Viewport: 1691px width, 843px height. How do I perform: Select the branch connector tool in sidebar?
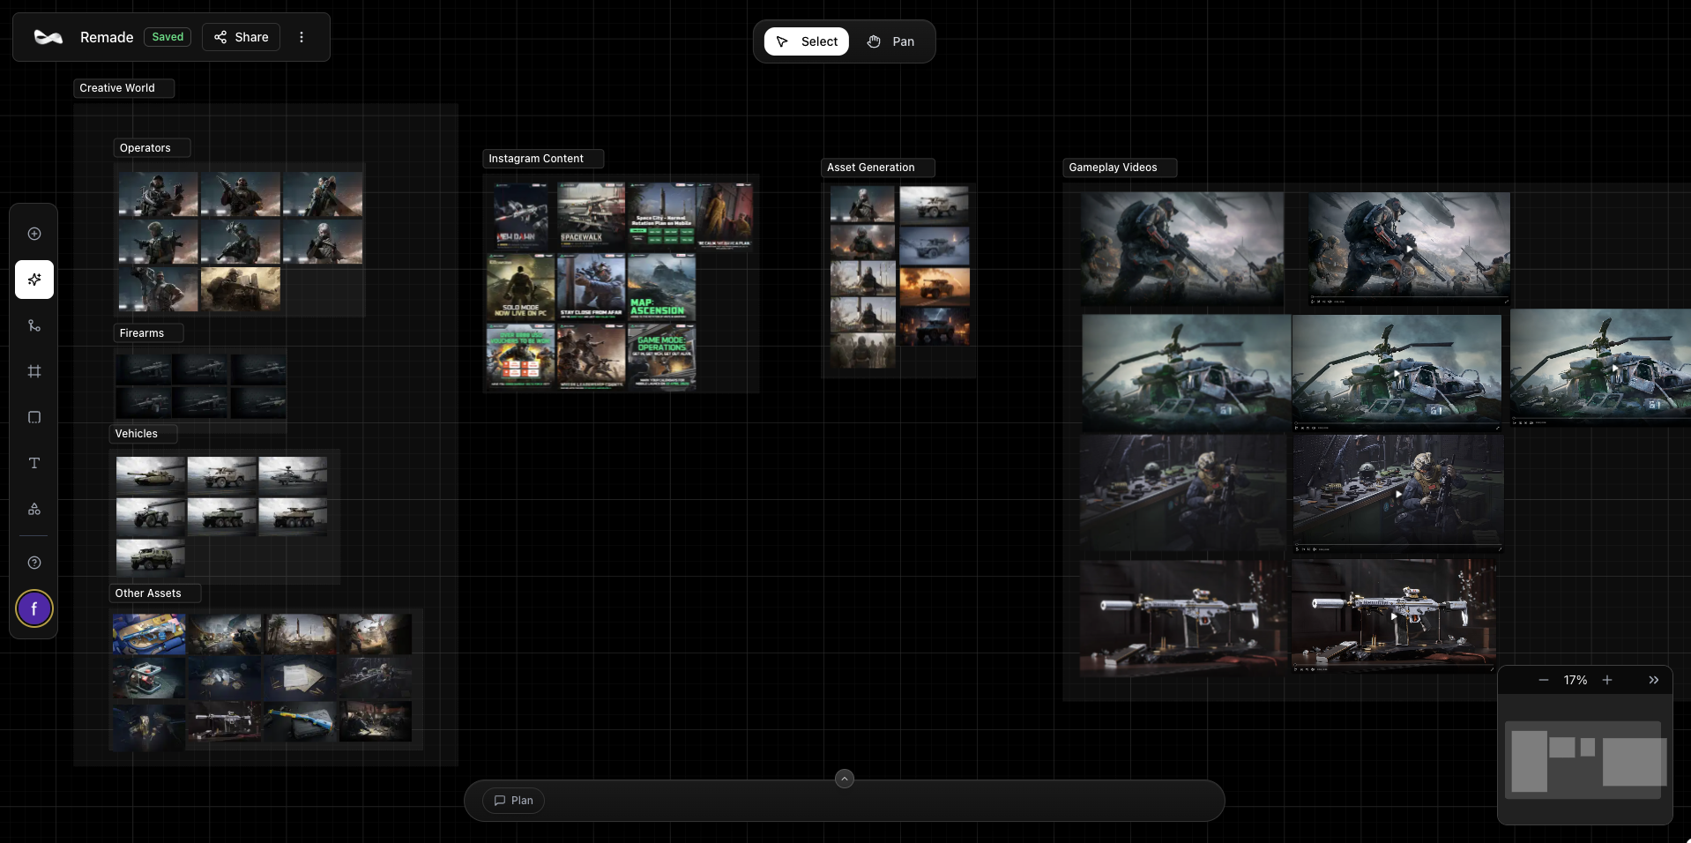[x=34, y=325]
